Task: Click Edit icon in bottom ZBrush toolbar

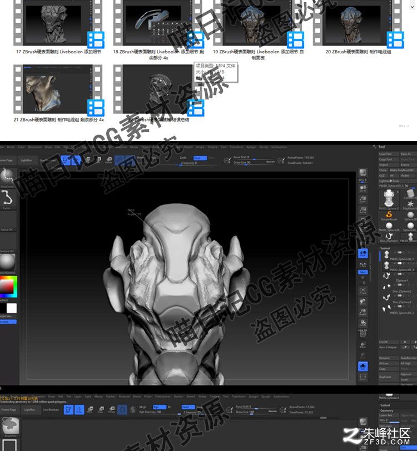Action: (68, 409)
